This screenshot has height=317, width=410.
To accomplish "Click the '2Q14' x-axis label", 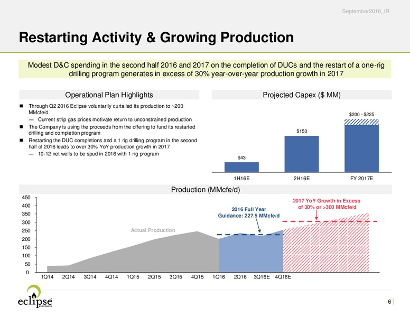I will pyautogui.click(x=69, y=277).
